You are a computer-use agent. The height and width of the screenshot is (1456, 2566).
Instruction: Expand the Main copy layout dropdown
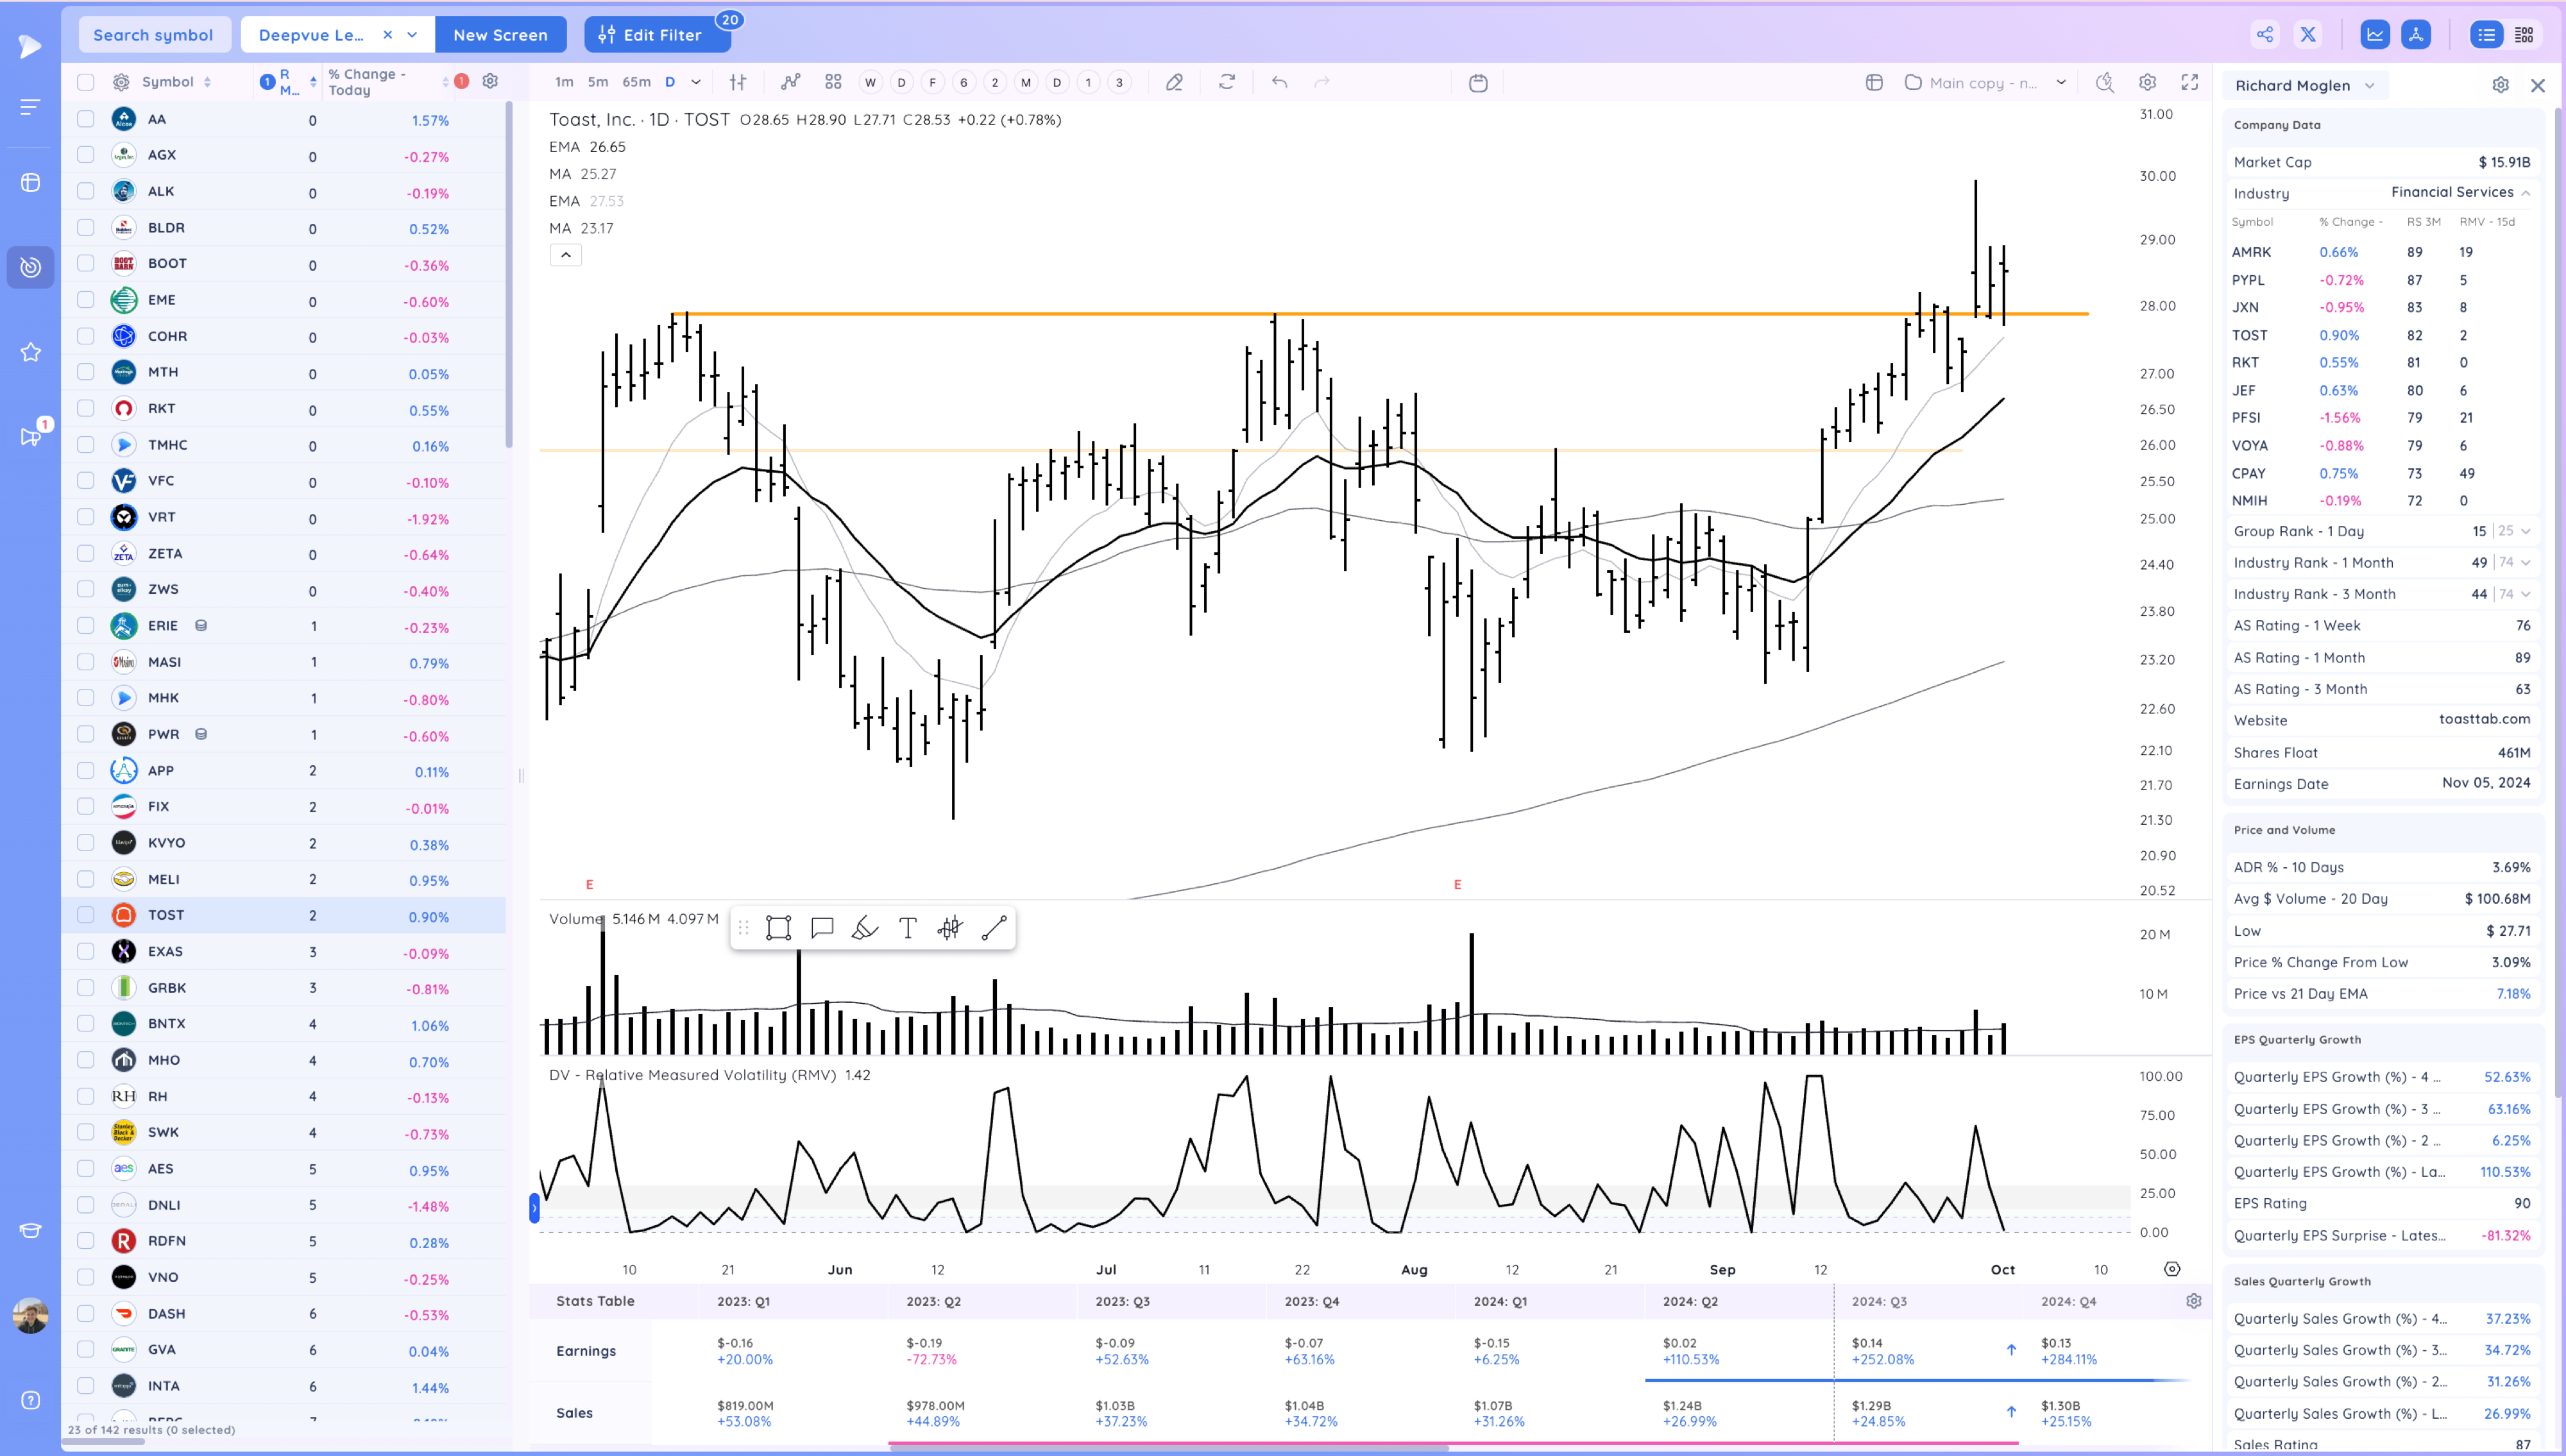coord(2060,82)
